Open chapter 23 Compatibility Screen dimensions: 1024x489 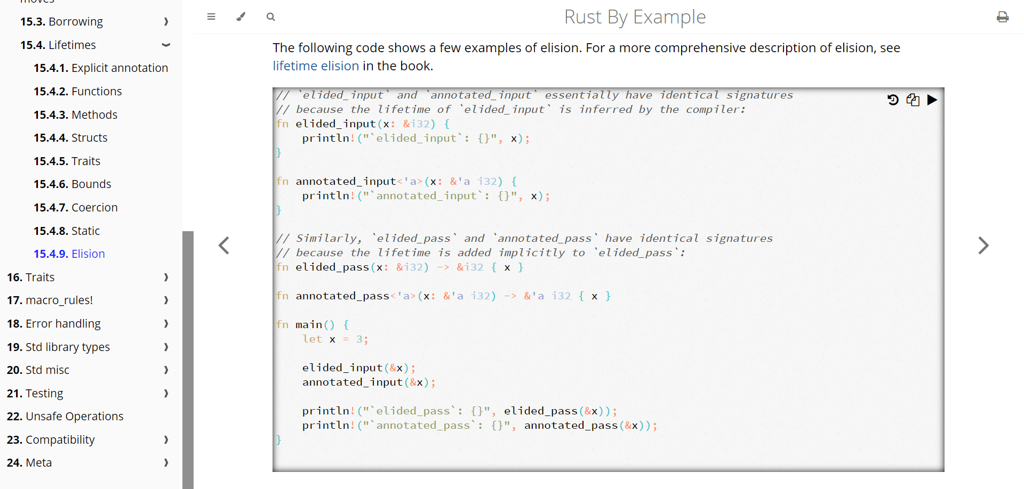tap(51, 440)
